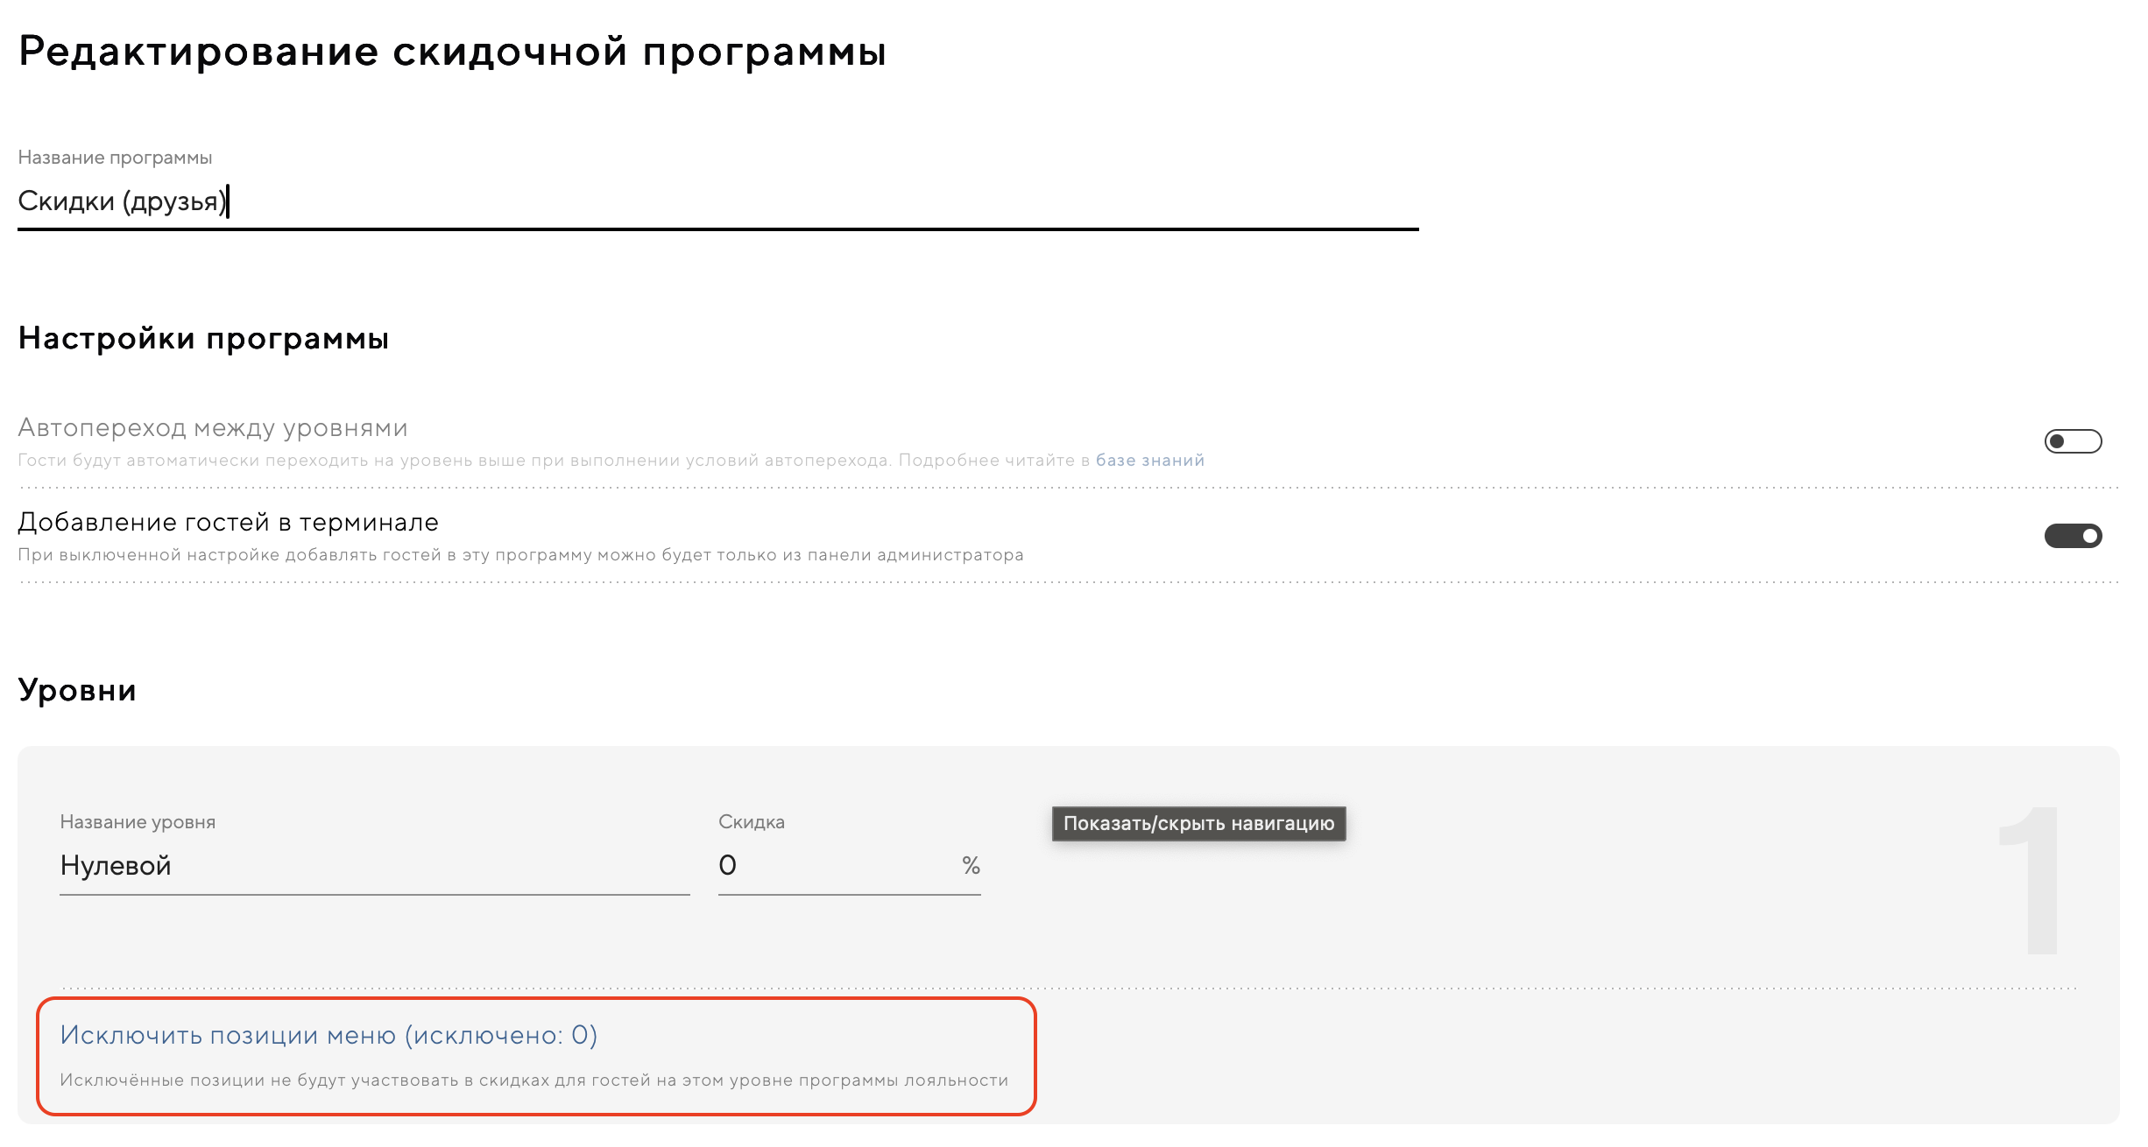Image resolution: width=2148 pixels, height=1147 pixels.
Task: Open the базе знаний link
Action: point(1149,461)
